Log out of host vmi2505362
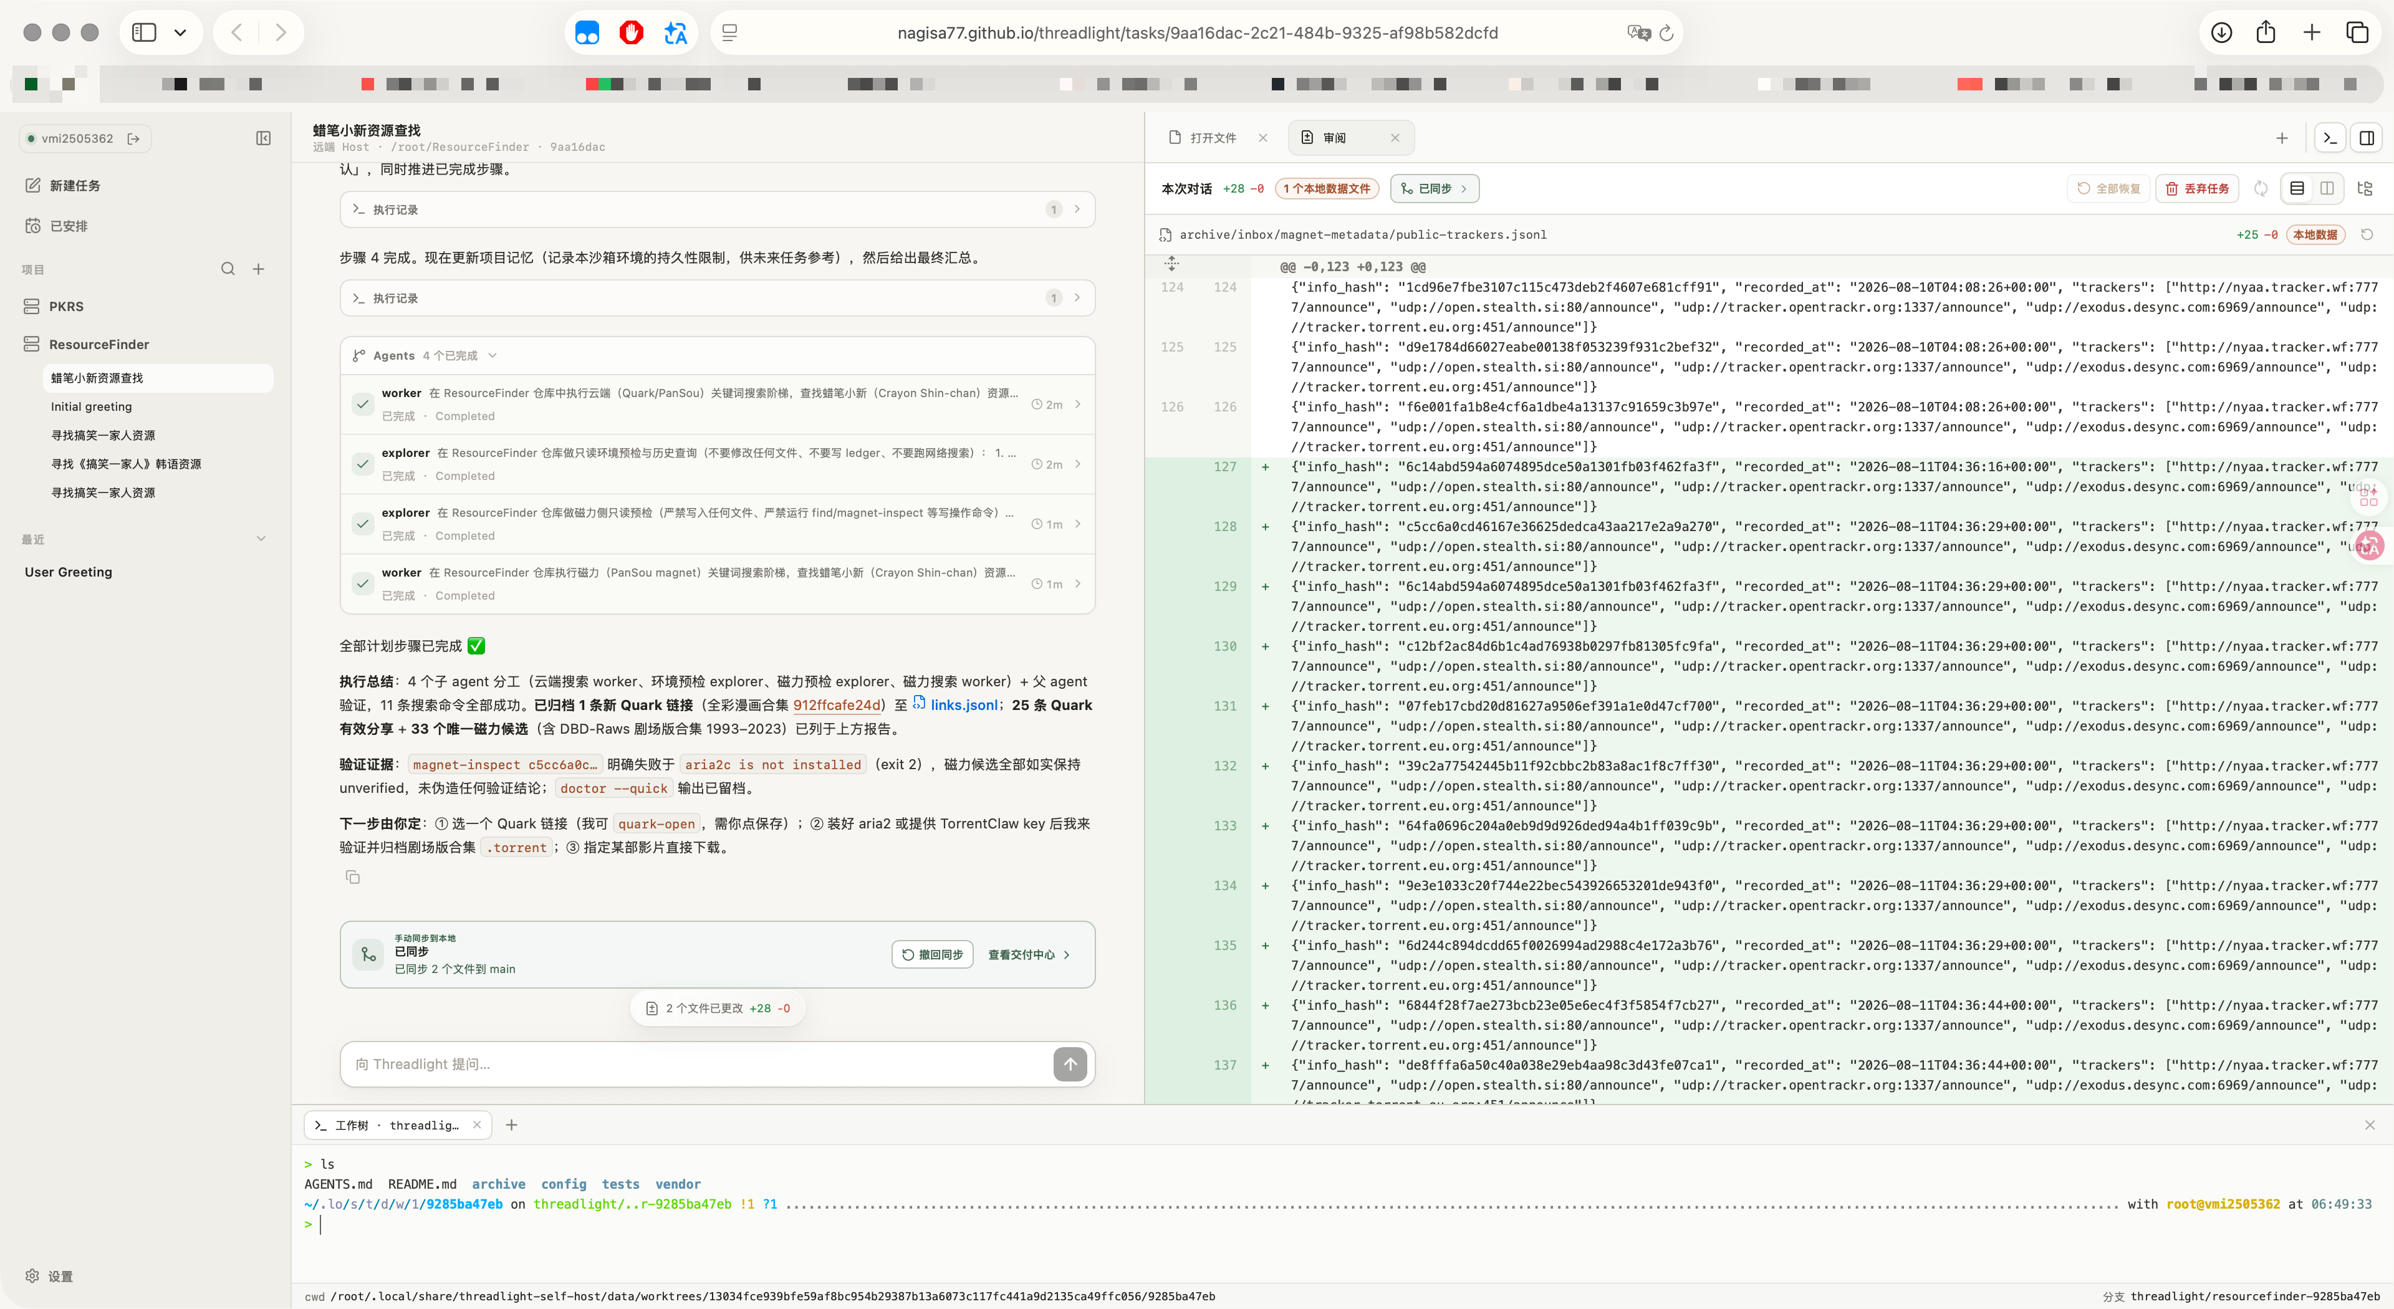The height and width of the screenshot is (1309, 2394). [134, 138]
